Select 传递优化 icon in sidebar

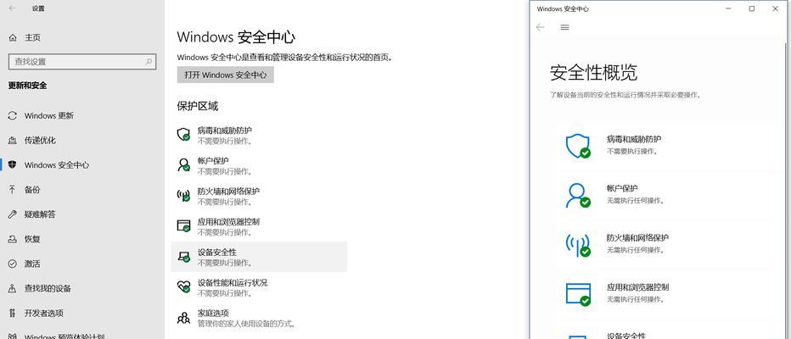coord(13,140)
